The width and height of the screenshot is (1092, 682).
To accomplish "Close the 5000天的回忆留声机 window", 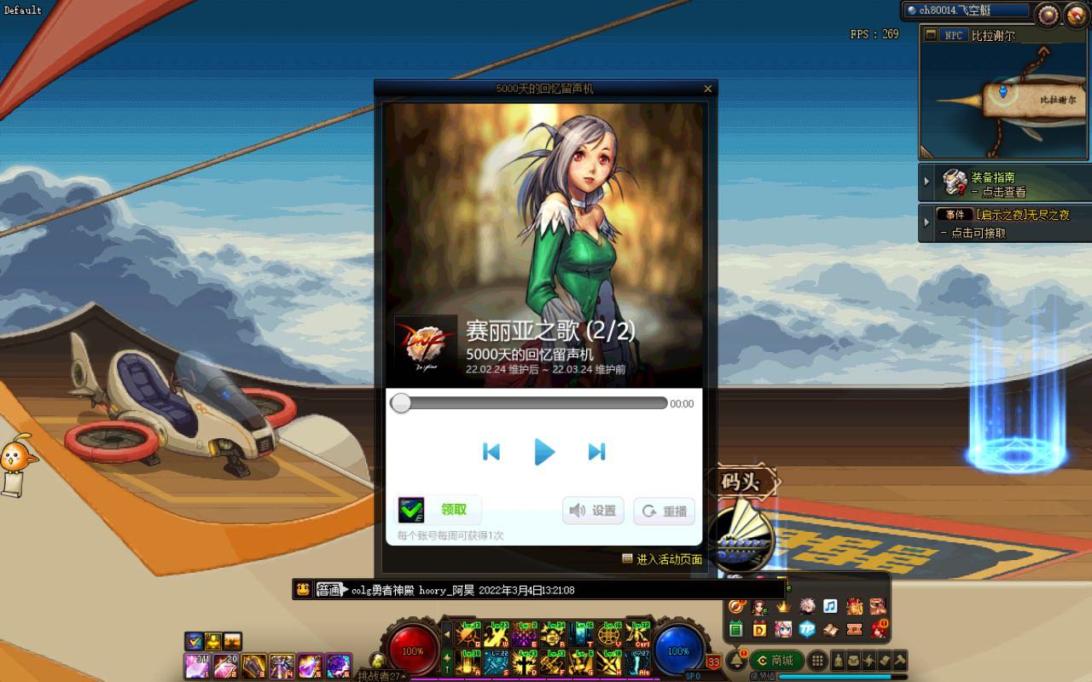I will pyautogui.click(x=707, y=89).
